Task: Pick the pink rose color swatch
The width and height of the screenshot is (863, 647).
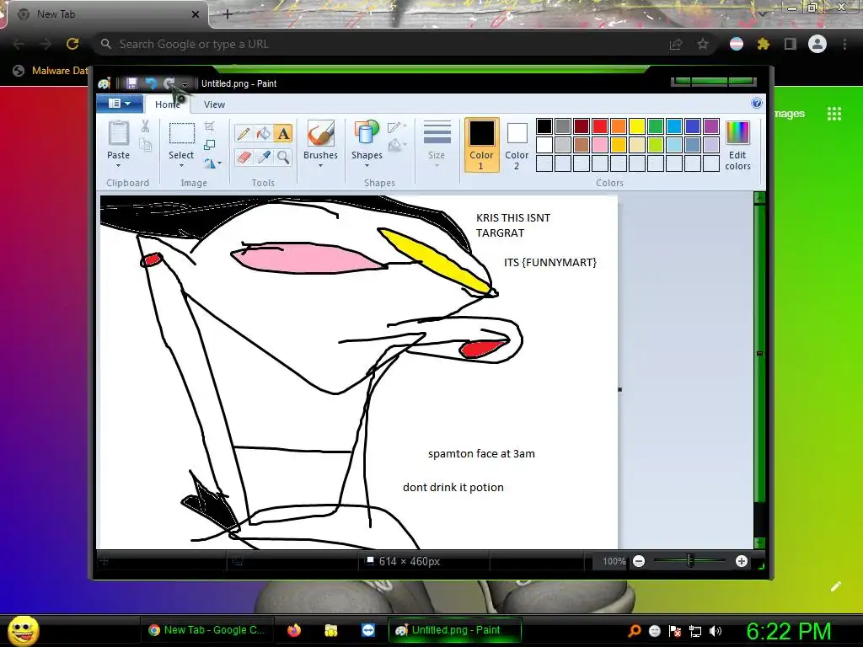Action: pyautogui.click(x=600, y=145)
